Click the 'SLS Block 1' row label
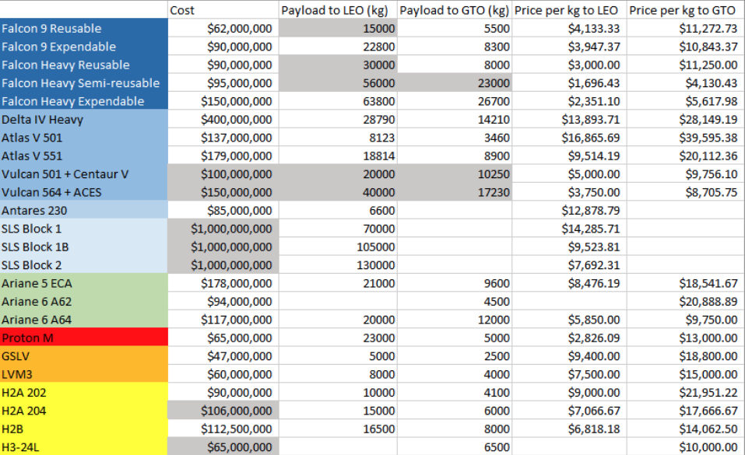This screenshot has height=455, width=745. [x=84, y=229]
